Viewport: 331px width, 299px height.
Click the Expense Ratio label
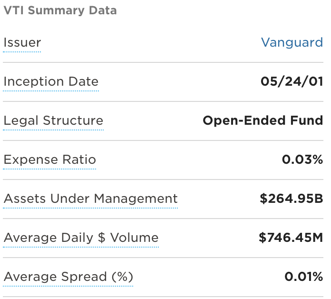[49, 160]
